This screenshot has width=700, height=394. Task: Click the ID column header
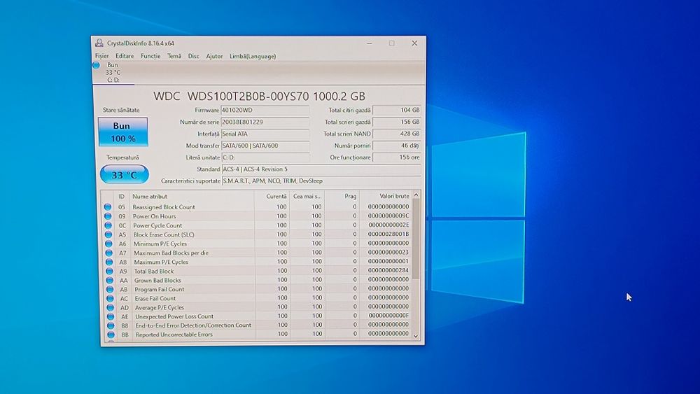121,197
